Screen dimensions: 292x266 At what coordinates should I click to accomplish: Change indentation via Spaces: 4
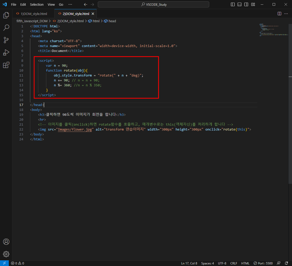(207, 263)
